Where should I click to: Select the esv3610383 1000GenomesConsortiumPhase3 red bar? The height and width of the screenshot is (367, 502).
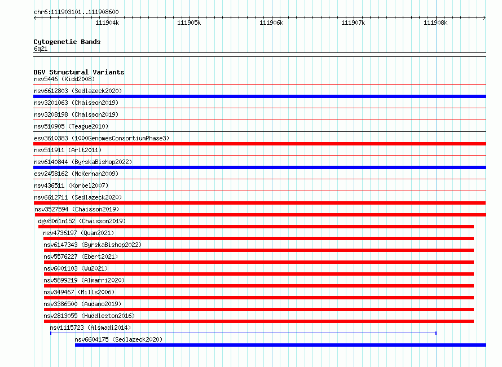[259, 144]
